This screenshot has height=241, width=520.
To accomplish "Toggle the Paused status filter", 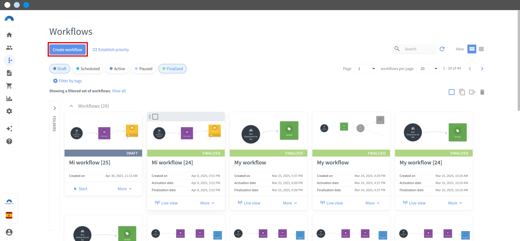I will tap(144, 69).
